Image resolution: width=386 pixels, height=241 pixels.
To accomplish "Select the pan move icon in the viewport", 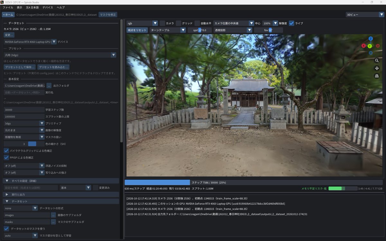I will [x=377, y=68].
